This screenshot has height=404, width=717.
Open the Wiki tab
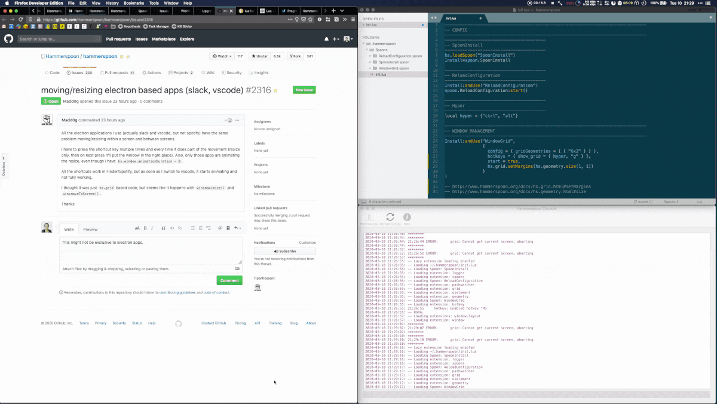[207, 73]
